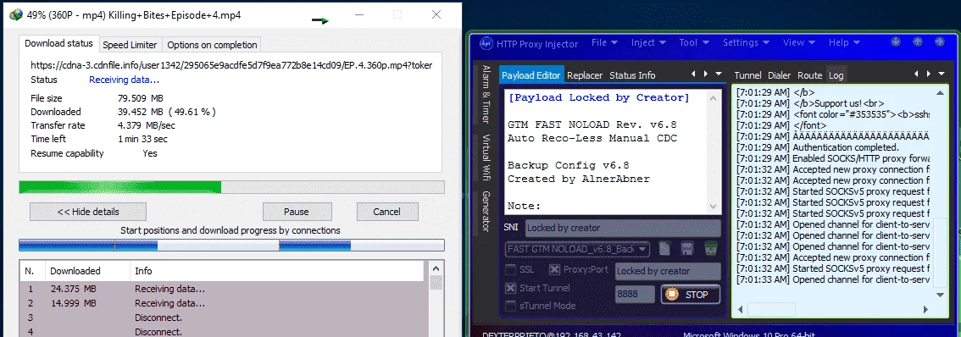Click the up-arrow round icon in Injector title bar
The width and height of the screenshot is (961, 337).
click(918, 42)
